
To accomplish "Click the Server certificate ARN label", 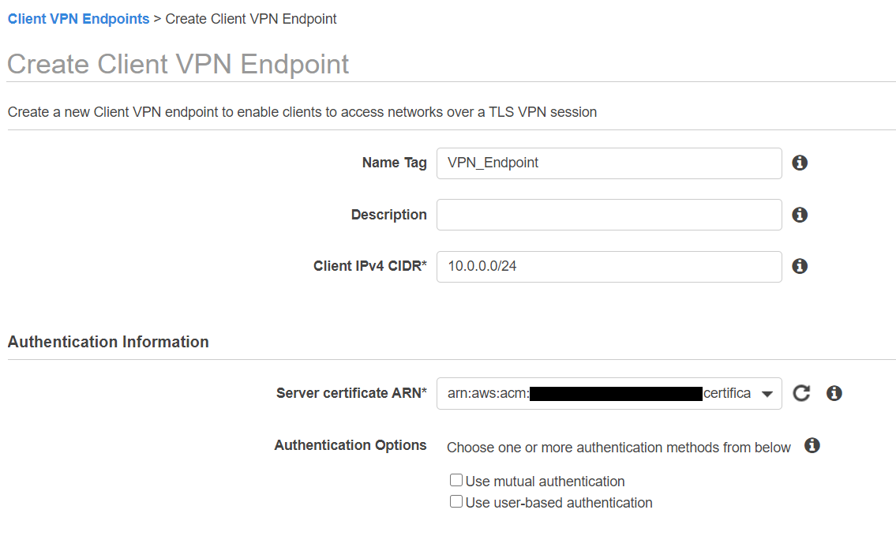I will pos(351,393).
